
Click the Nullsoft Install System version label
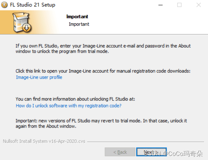(x=44, y=141)
